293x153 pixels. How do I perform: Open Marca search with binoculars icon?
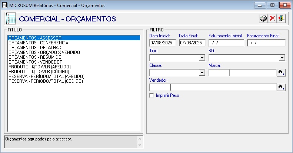click(281, 72)
